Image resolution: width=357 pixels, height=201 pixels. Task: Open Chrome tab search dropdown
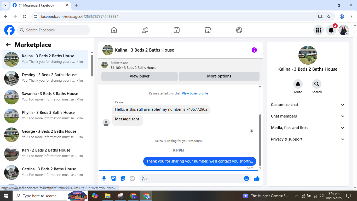coord(5,5)
